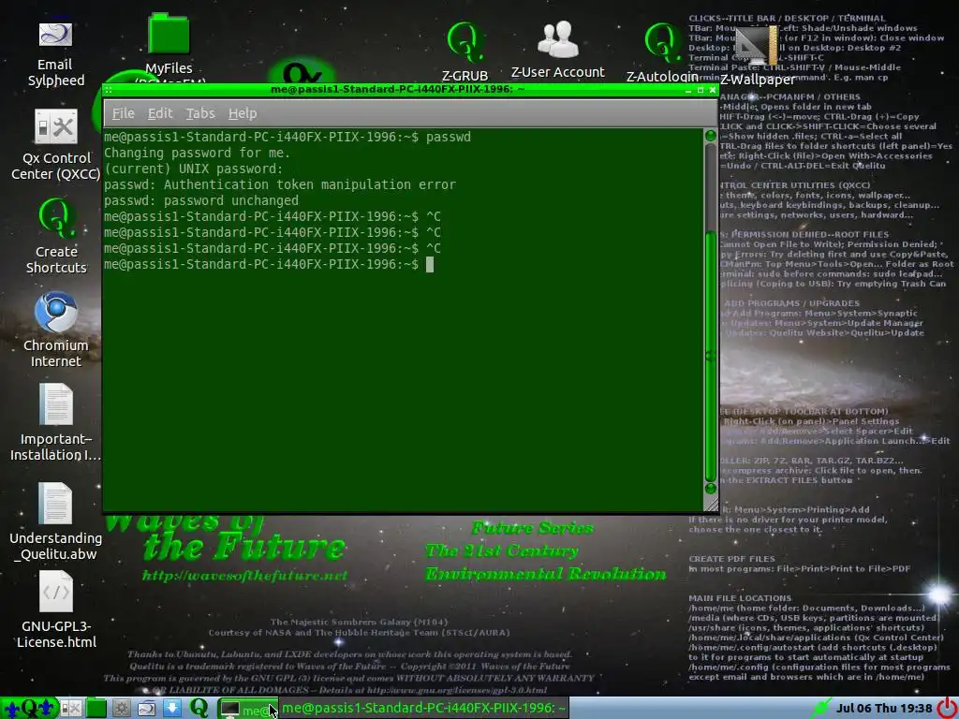Close the terminal window
Screen dimensions: 959x719
pyautogui.click(x=713, y=90)
